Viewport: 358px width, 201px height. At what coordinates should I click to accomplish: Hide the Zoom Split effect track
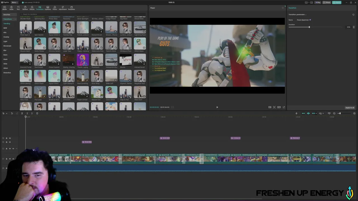pyautogui.click(x=10, y=138)
